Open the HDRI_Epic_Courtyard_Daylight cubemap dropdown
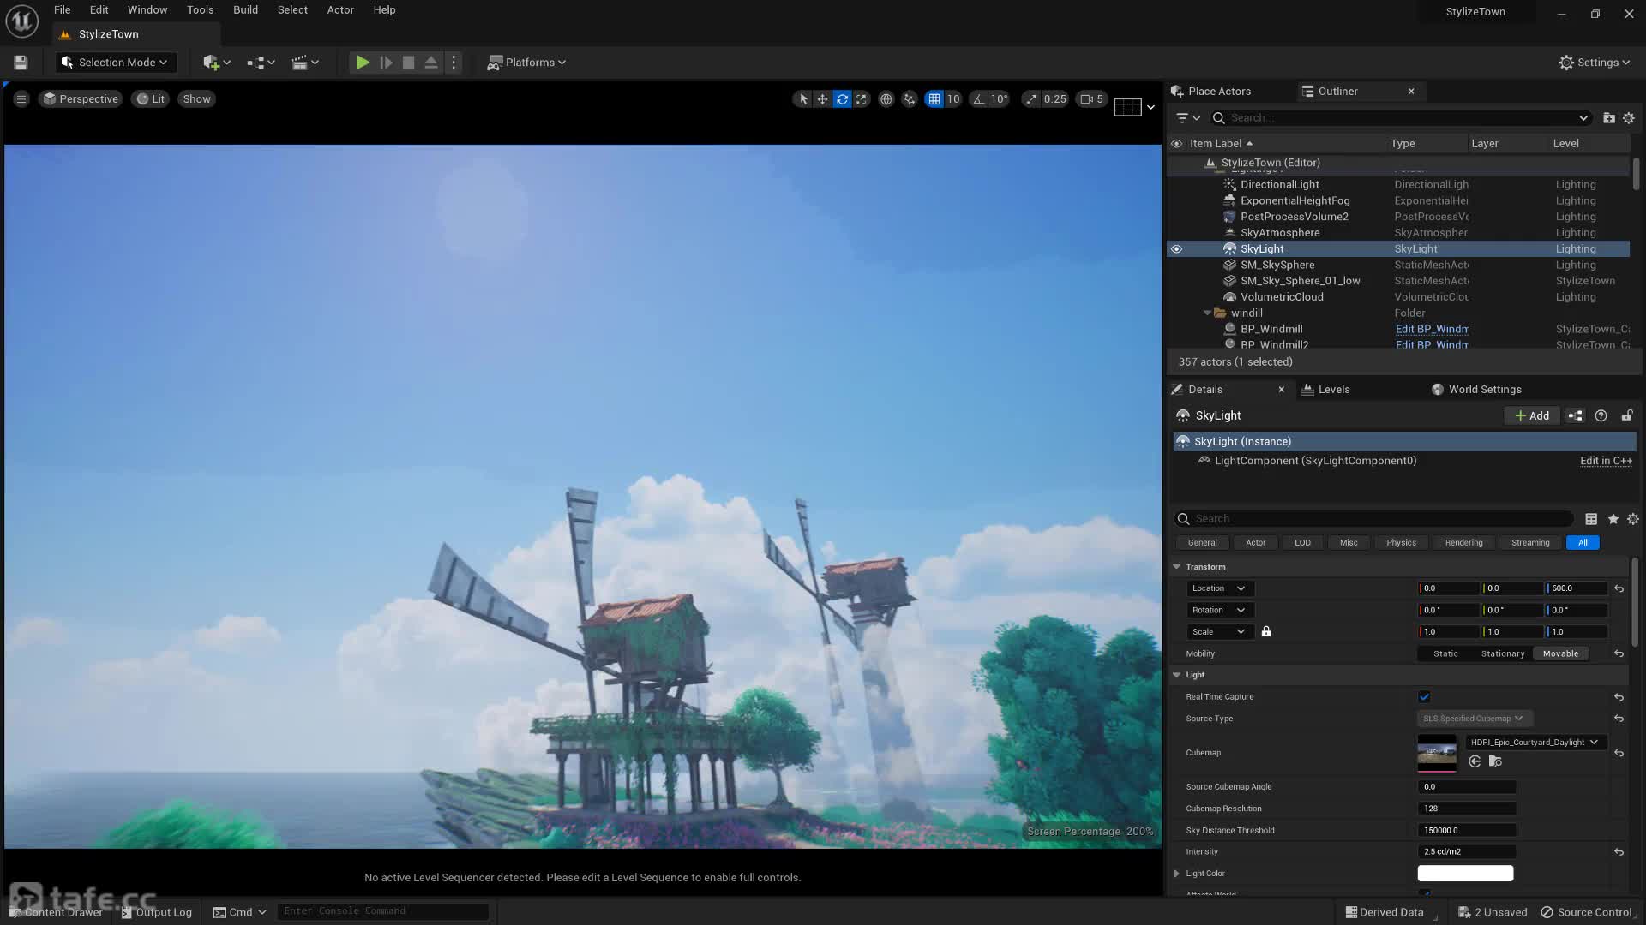Viewport: 1646px width, 925px height. coord(1535,743)
